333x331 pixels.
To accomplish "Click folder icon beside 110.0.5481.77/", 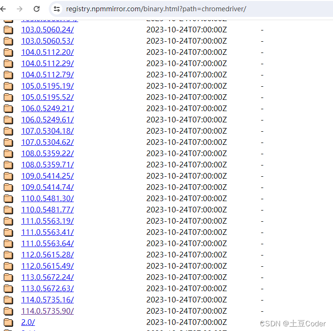I will click(8, 210).
